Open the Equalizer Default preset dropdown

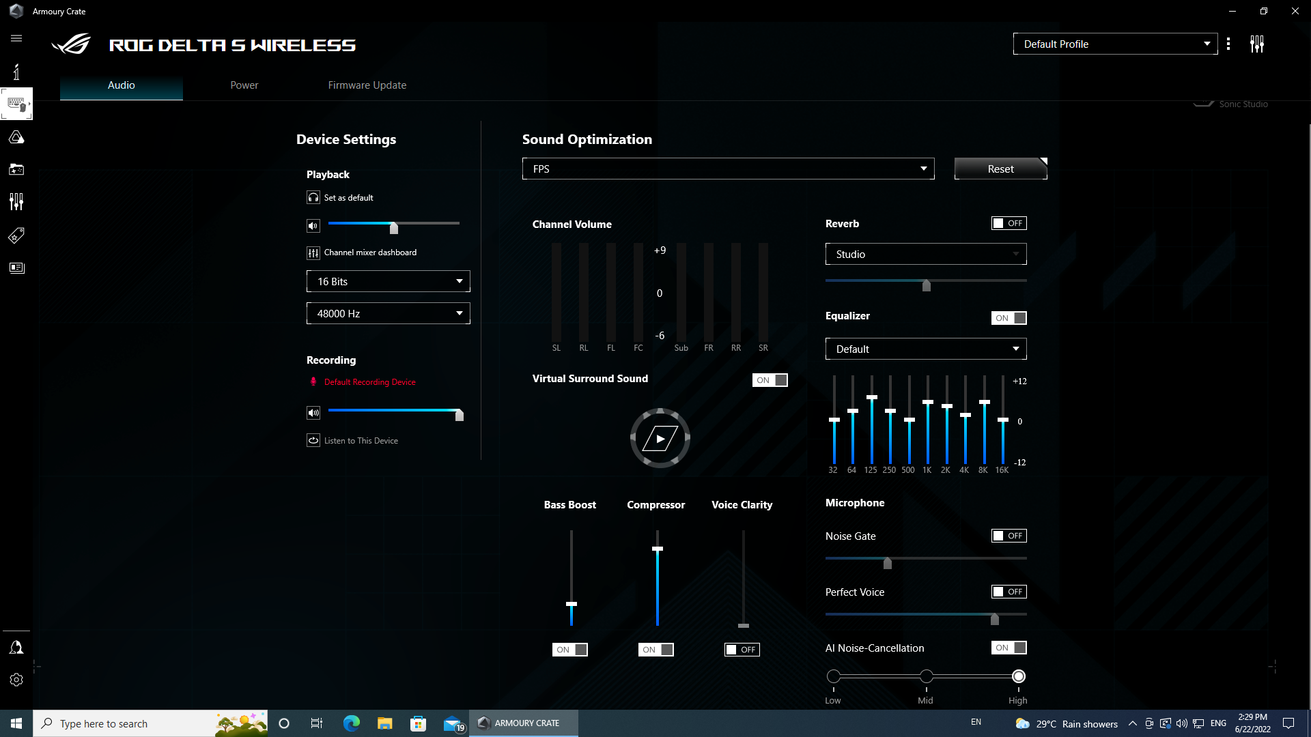pyautogui.click(x=926, y=349)
